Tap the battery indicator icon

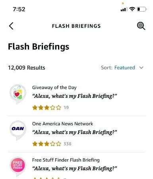pyautogui.click(x=141, y=9)
